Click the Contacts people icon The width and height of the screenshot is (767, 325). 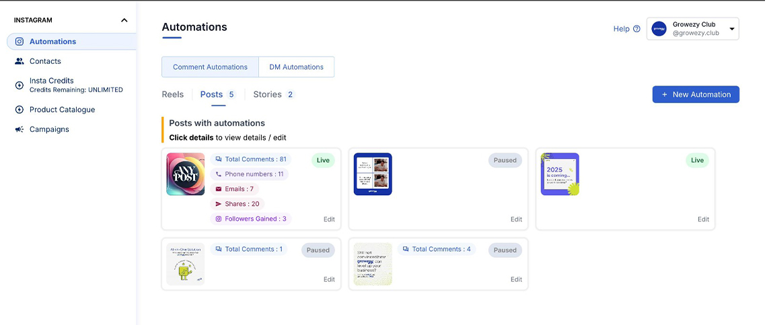pyautogui.click(x=20, y=61)
